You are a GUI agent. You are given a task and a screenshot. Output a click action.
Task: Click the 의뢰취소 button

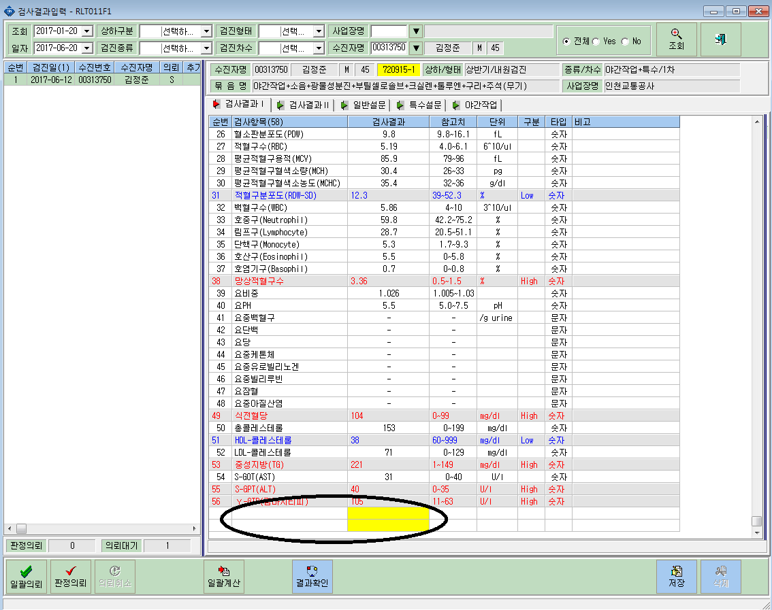coord(115,577)
